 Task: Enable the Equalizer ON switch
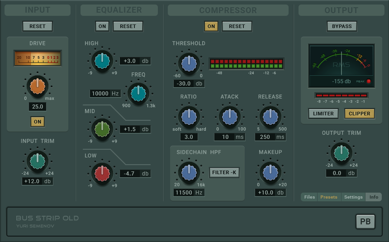pyautogui.click(x=102, y=26)
